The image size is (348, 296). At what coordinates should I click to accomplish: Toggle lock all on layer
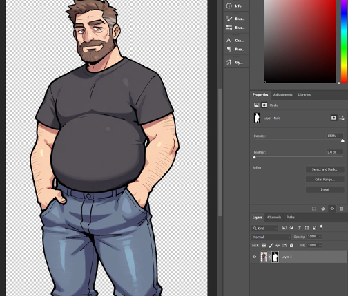[x=291, y=245]
